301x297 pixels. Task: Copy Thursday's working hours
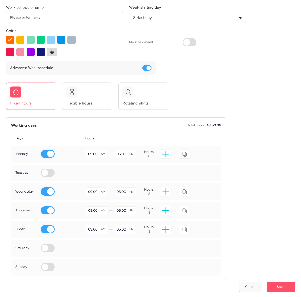[185, 211]
